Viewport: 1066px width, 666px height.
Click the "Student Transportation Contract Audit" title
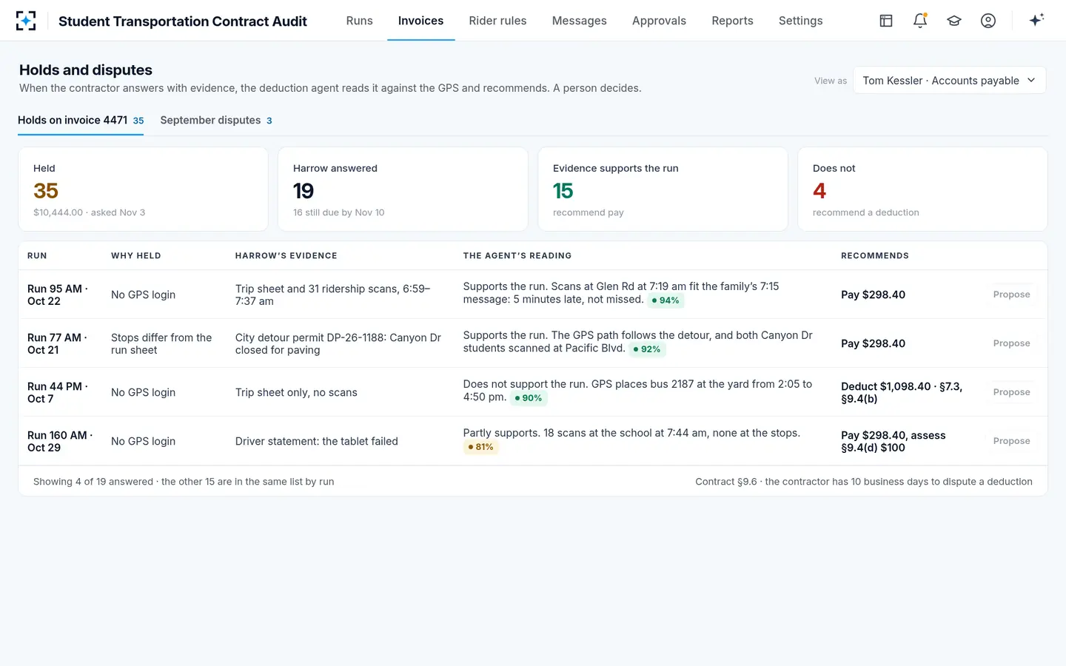tap(183, 21)
